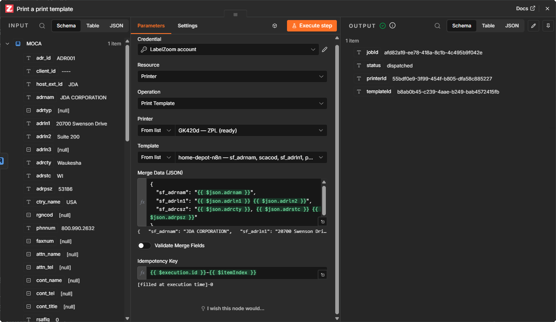
Task: Show OUTPUT in Table view
Action: (x=488, y=26)
